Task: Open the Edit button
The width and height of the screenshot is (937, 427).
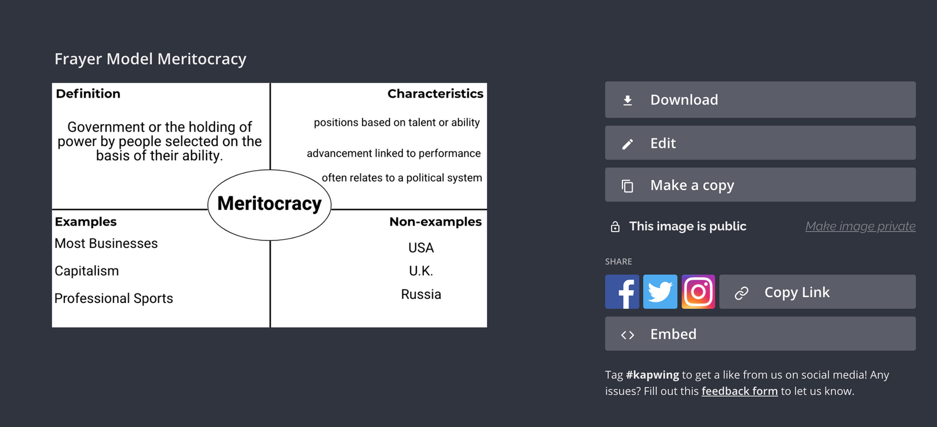Action: [x=760, y=143]
